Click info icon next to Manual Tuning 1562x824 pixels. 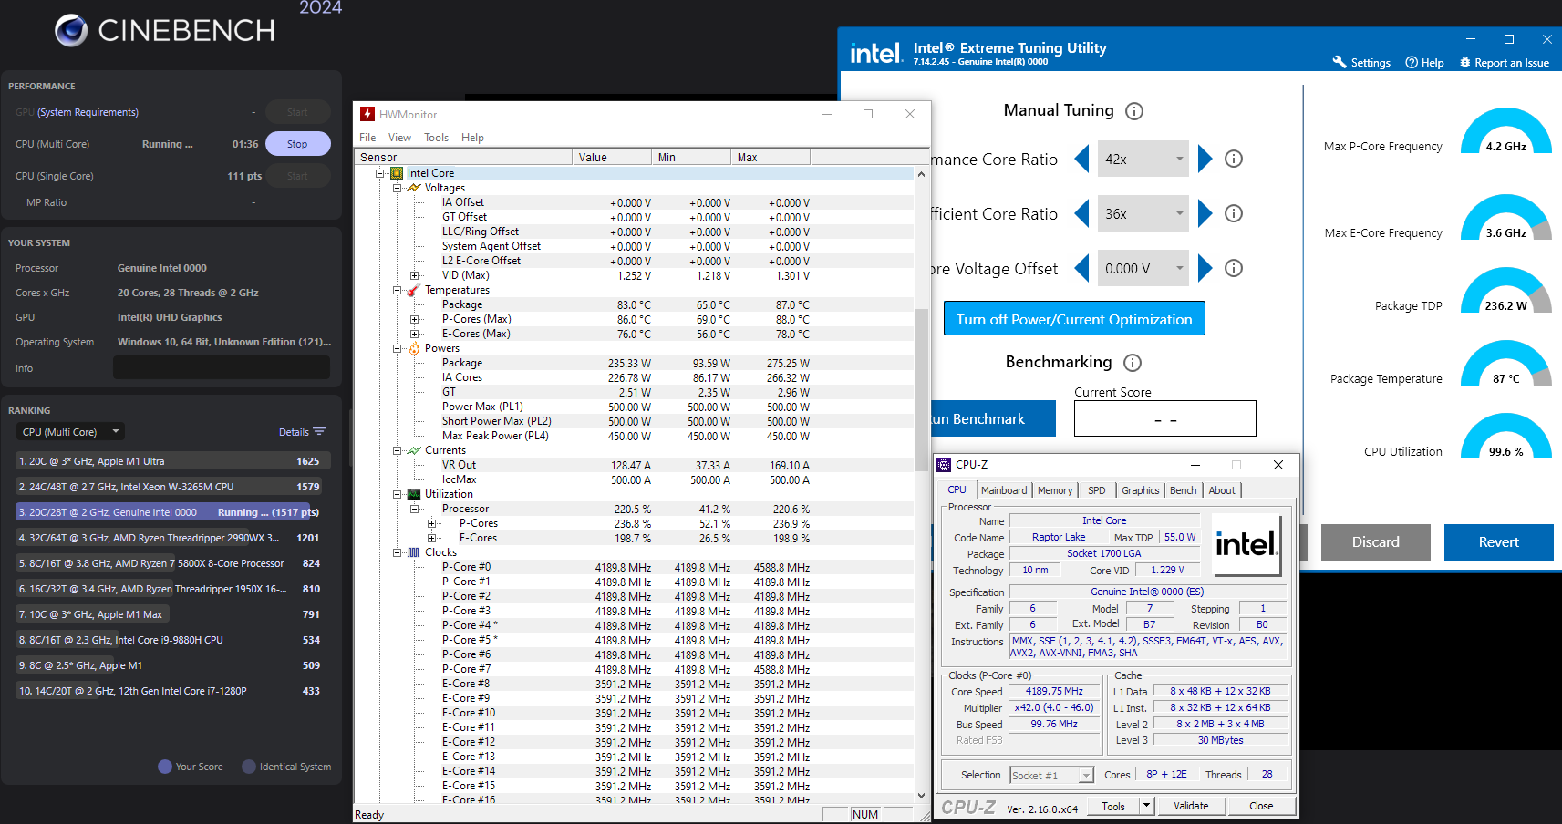tap(1134, 111)
